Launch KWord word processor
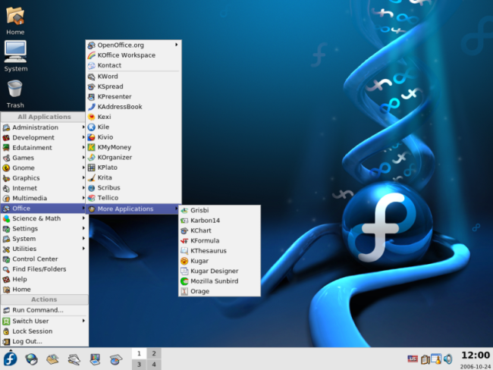The width and height of the screenshot is (493, 370). point(133,77)
